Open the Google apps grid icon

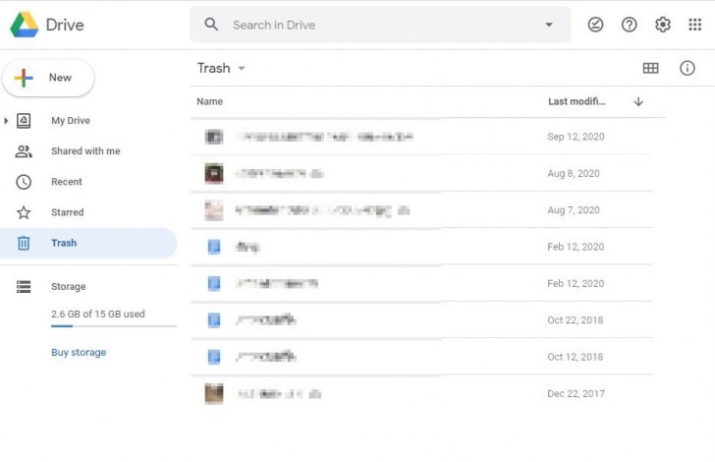pyautogui.click(x=695, y=25)
